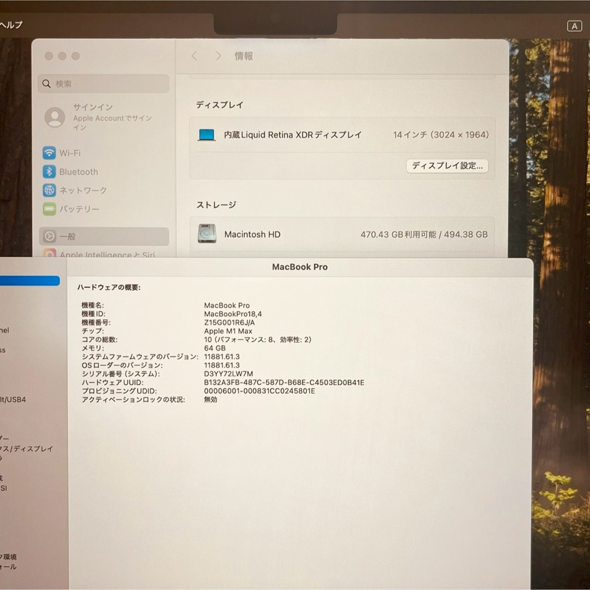This screenshot has height=590, width=590.
Task: Click the Apple M1 Max value
Action: pos(228,331)
